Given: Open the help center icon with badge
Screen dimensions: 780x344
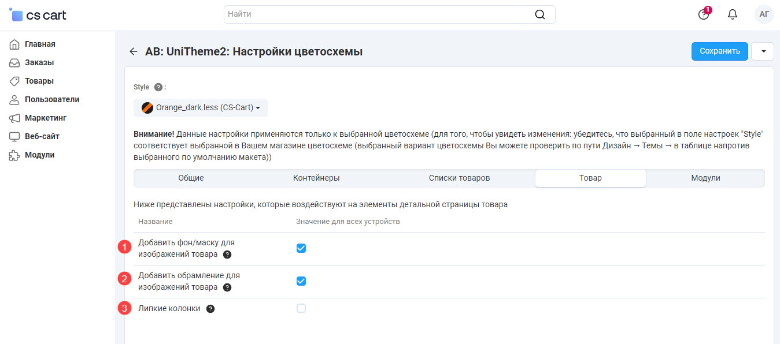Looking at the screenshot, I should 704,14.
